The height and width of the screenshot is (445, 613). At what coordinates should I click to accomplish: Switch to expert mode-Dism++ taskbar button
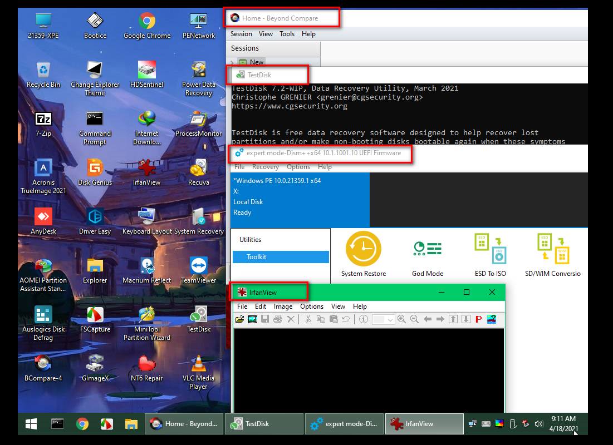tap(344, 424)
